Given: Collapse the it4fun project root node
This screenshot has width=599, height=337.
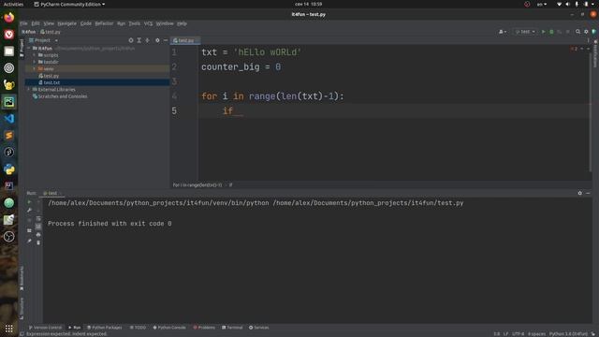Looking at the screenshot, I should point(29,49).
